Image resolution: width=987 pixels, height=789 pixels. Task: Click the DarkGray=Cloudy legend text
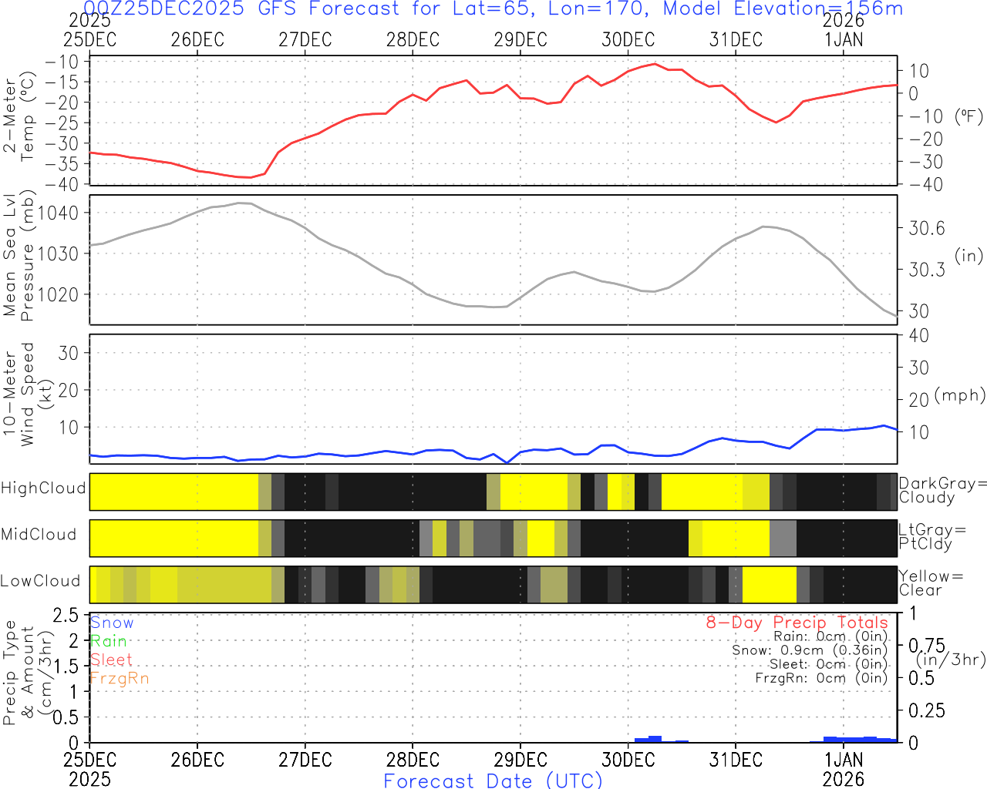(x=942, y=491)
